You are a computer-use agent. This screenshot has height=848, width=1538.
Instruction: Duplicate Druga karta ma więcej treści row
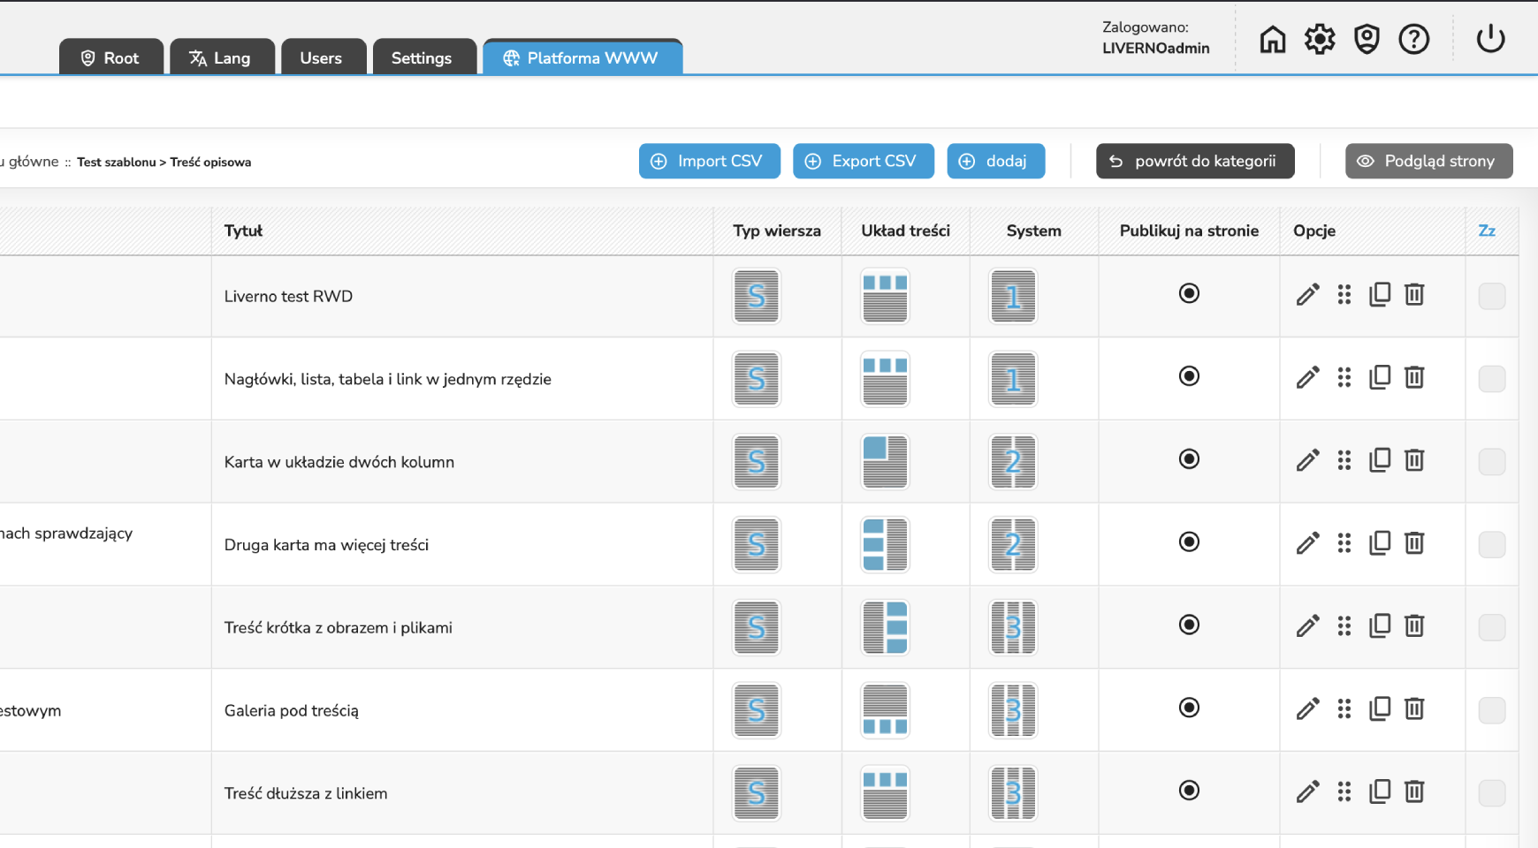1380,542
